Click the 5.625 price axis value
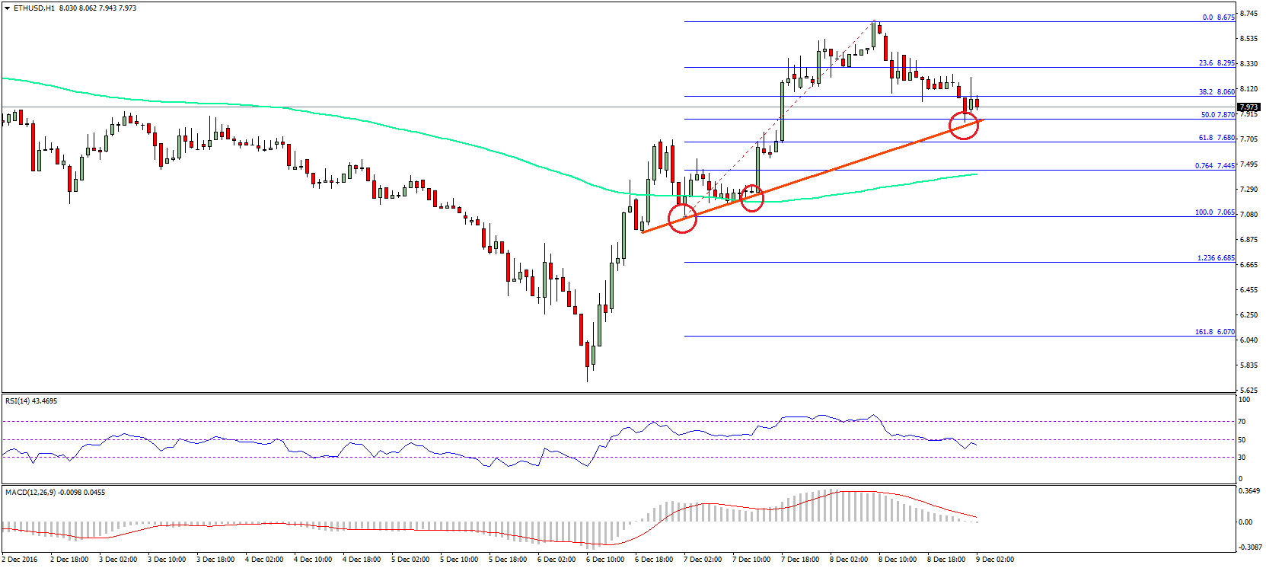 (x=1248, y=390)
